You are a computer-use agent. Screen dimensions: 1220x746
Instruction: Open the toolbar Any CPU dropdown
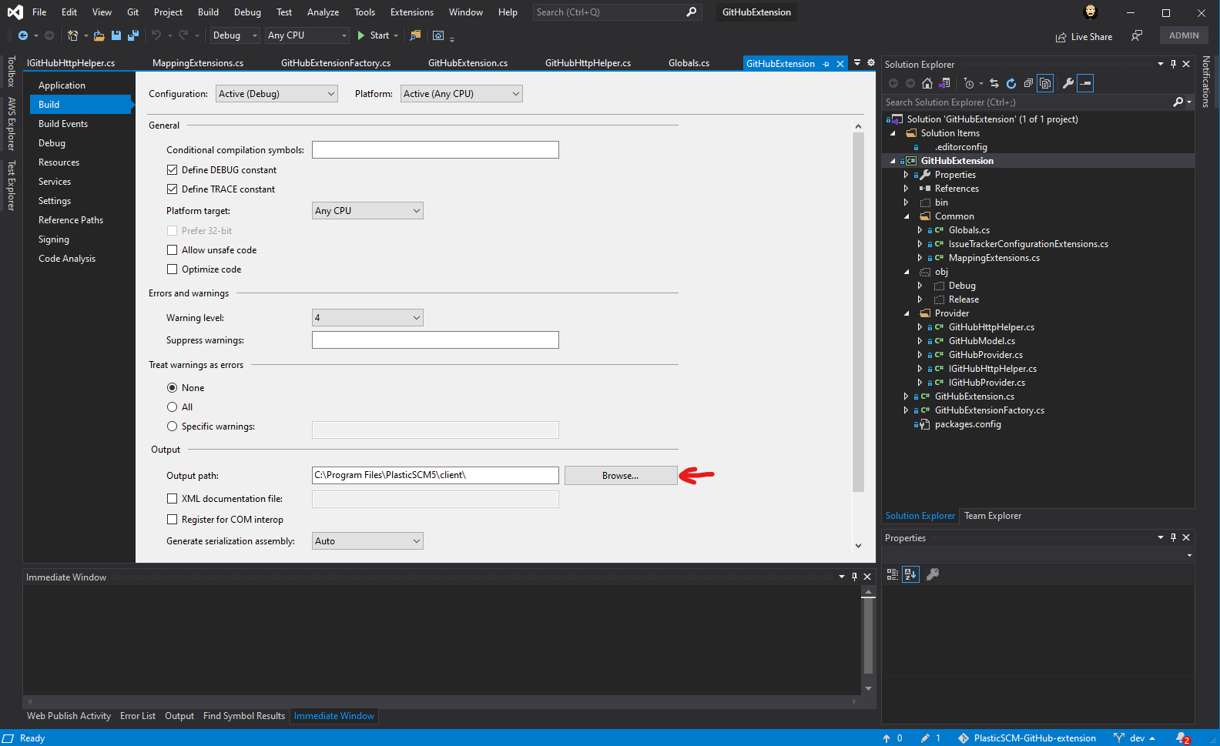click(x=307, y=35)
